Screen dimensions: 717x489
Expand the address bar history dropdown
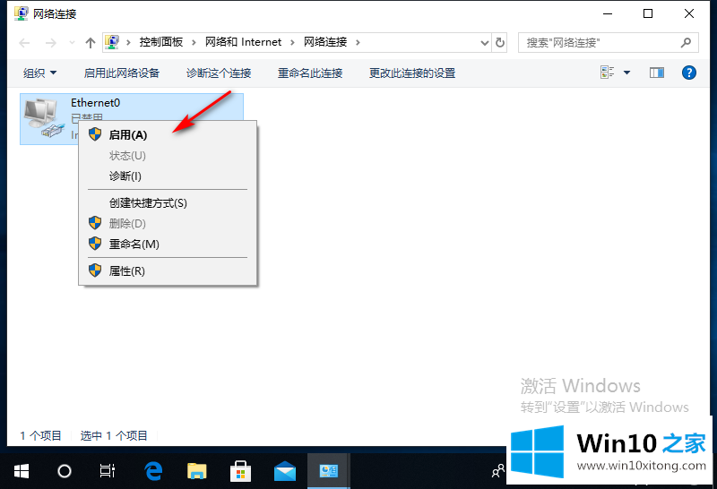point(484,42)
